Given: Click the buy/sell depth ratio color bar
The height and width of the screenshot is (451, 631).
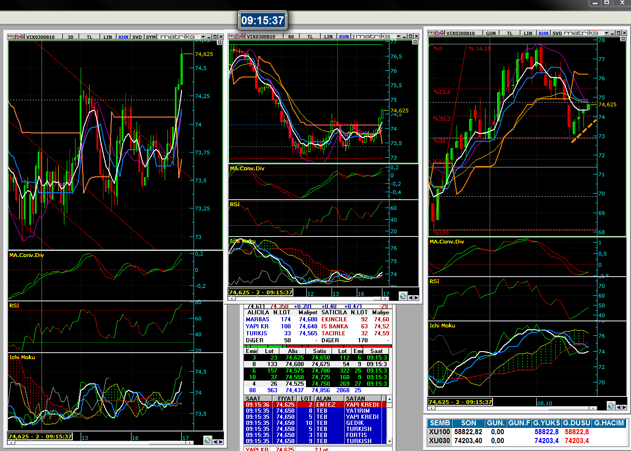Looking at the screenshot, I should [318, 346].
